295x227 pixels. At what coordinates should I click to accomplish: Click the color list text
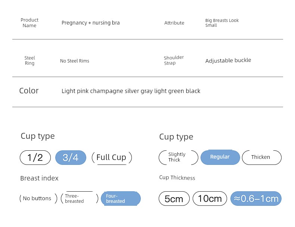pyautogui.click(x=131, y=91)
